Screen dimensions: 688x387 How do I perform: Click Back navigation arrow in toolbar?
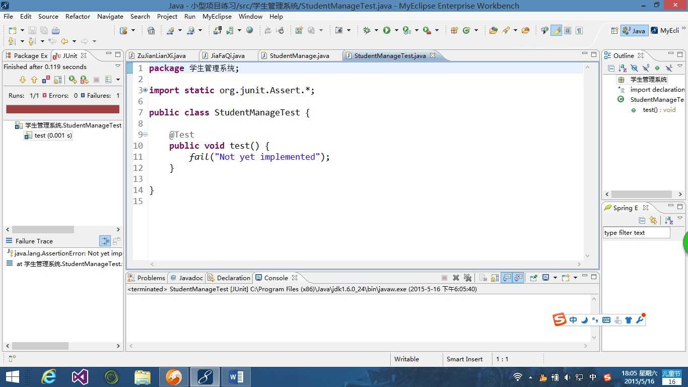point(64,41)
